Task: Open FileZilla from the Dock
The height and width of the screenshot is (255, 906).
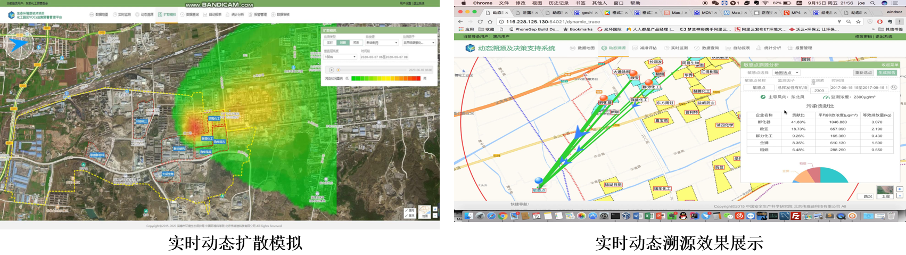Action: coord(796,216)
